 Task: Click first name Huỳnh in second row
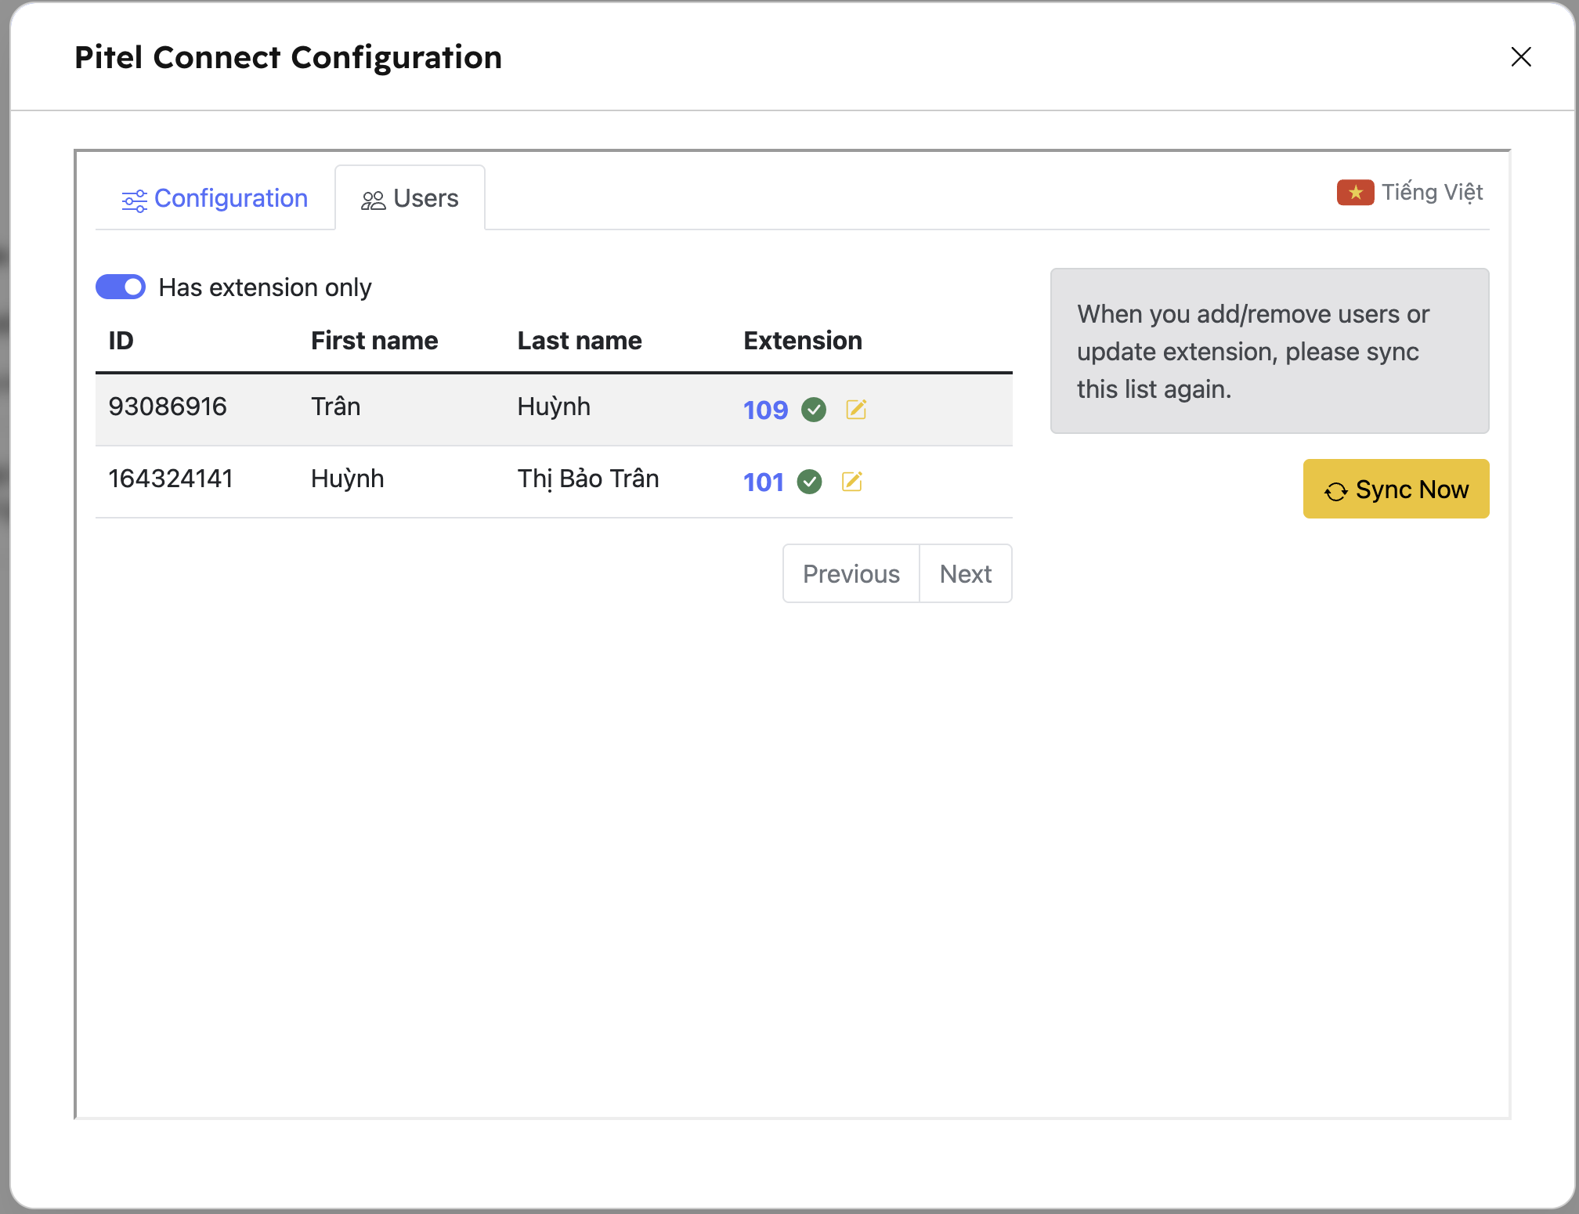click(x=348, y=479)
